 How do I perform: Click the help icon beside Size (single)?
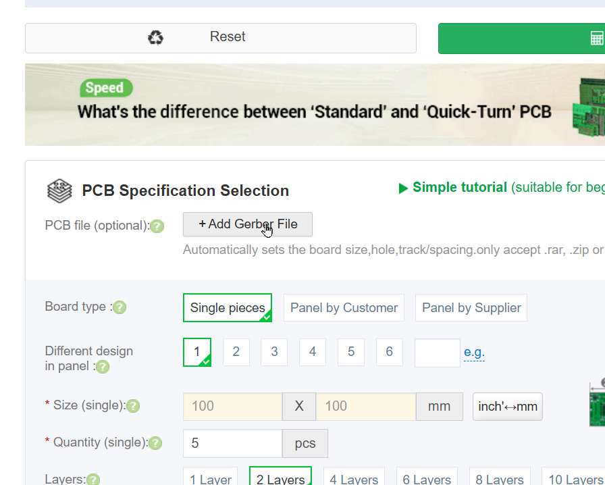pos(133,406)
